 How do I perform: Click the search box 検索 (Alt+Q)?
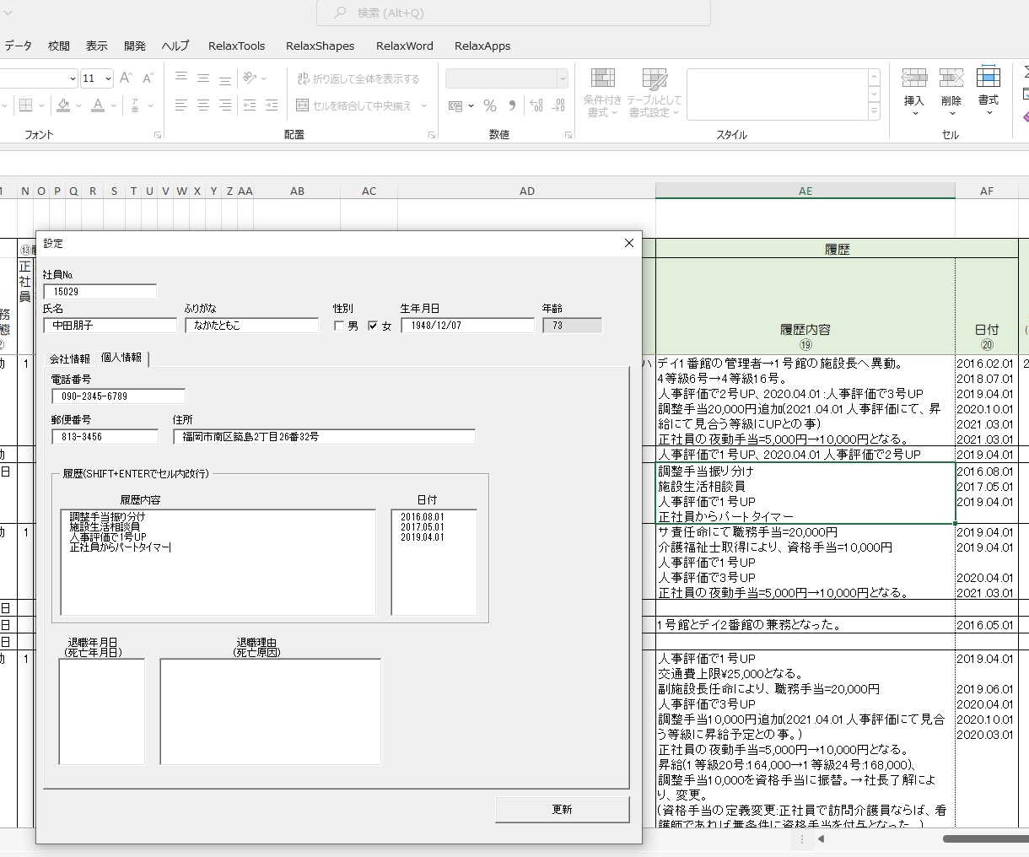(514, 13)
